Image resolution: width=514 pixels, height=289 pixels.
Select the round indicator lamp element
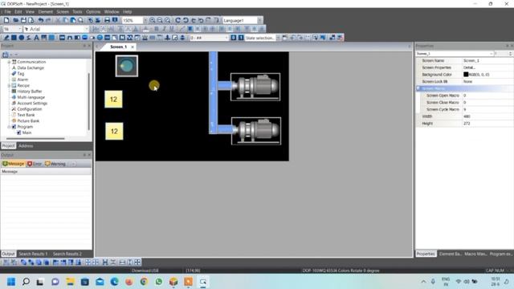[x=127, y=66]
